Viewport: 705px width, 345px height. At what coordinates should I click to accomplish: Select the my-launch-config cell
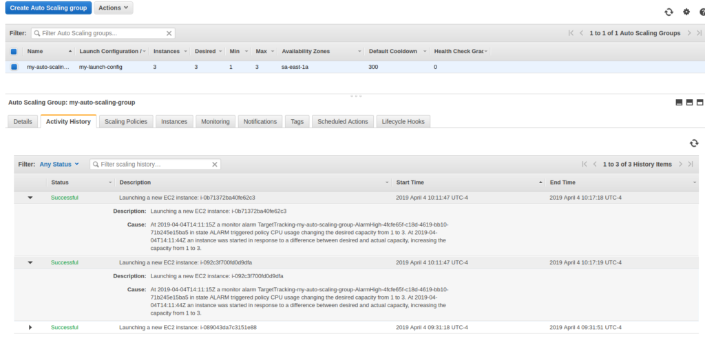(x=101, y=67)
